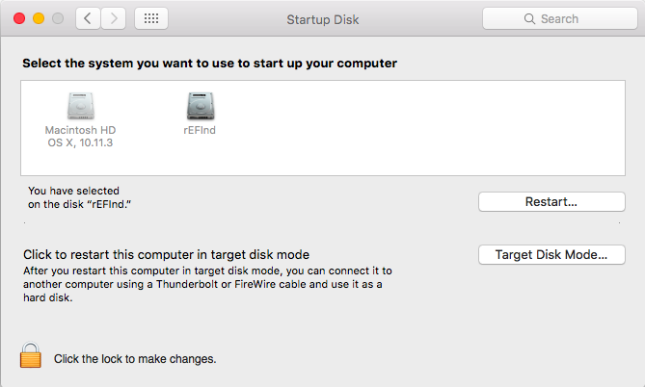645x387 pixels.
Task: Click the "Click the lock to make changes" text
Action: [135, 359]
